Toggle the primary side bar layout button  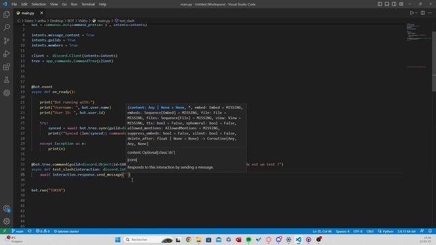pos(379,4)
